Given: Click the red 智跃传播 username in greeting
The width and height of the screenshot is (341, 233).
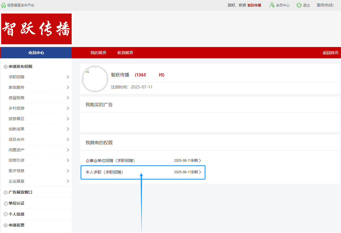Looking at the screenshot, I should click(x=254, y=5).
